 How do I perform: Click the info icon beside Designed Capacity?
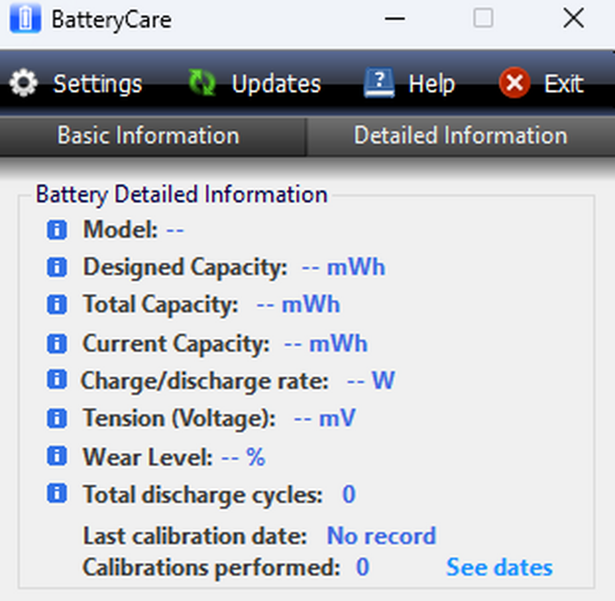tap(57, 267)
